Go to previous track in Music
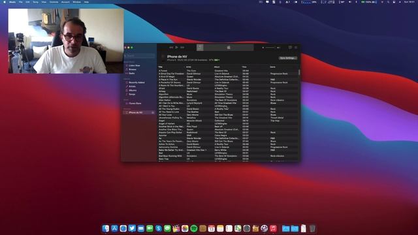Viewport: 418px width, 235px height. (171, 48)
